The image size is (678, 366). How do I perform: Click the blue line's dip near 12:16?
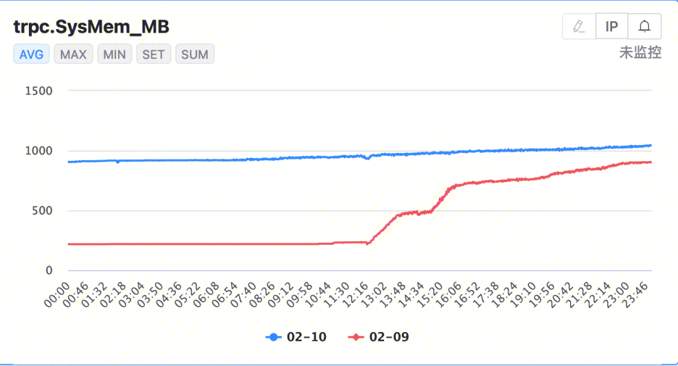tap(367, 158)
